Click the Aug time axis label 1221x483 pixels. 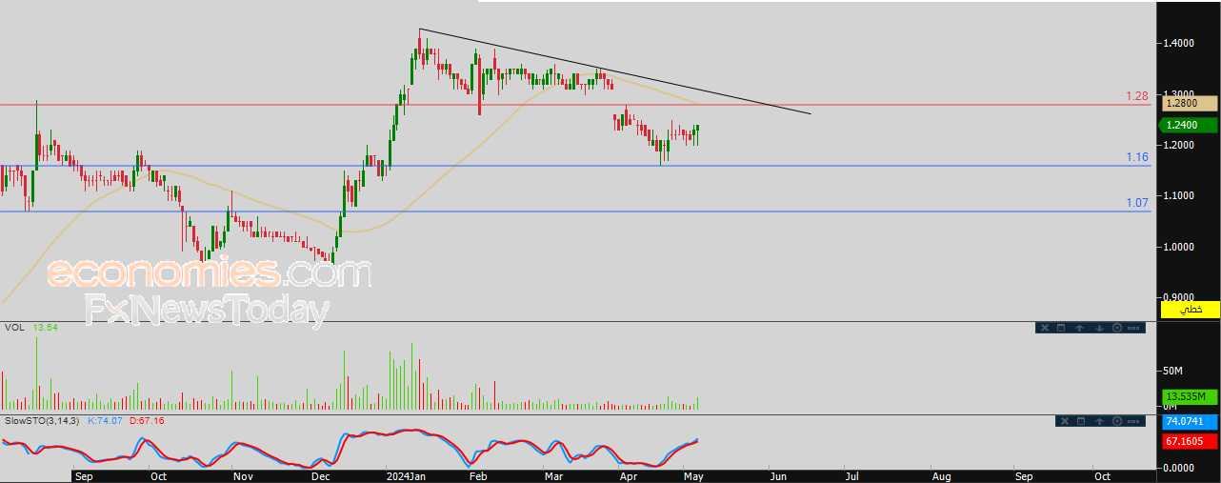(x=941, y=475)
